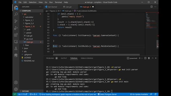Split the terminal panel

tap(145, 58)
